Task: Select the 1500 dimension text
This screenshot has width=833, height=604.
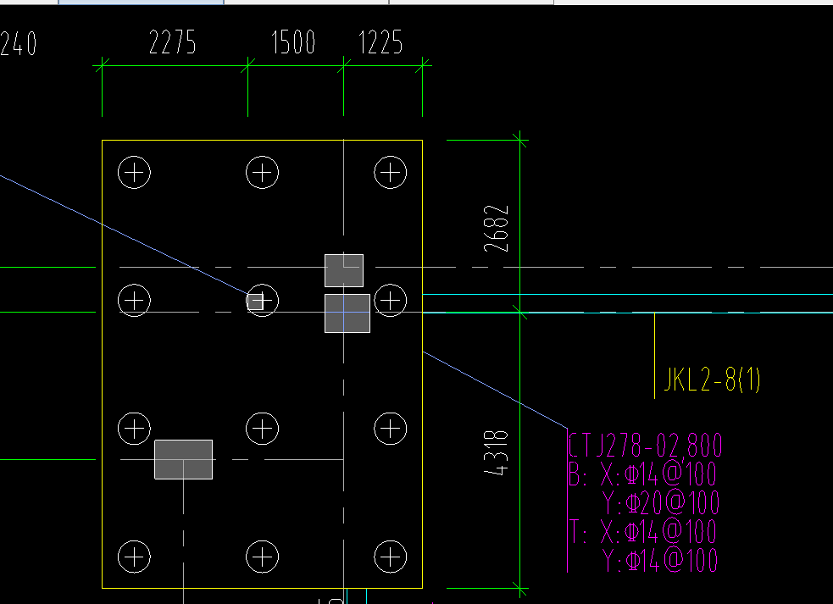Action: (x=293, y=42)
